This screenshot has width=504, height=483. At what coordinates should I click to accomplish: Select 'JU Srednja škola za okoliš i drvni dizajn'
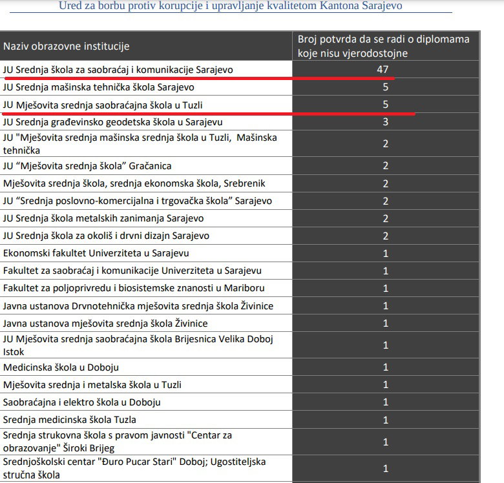(106, 236)
